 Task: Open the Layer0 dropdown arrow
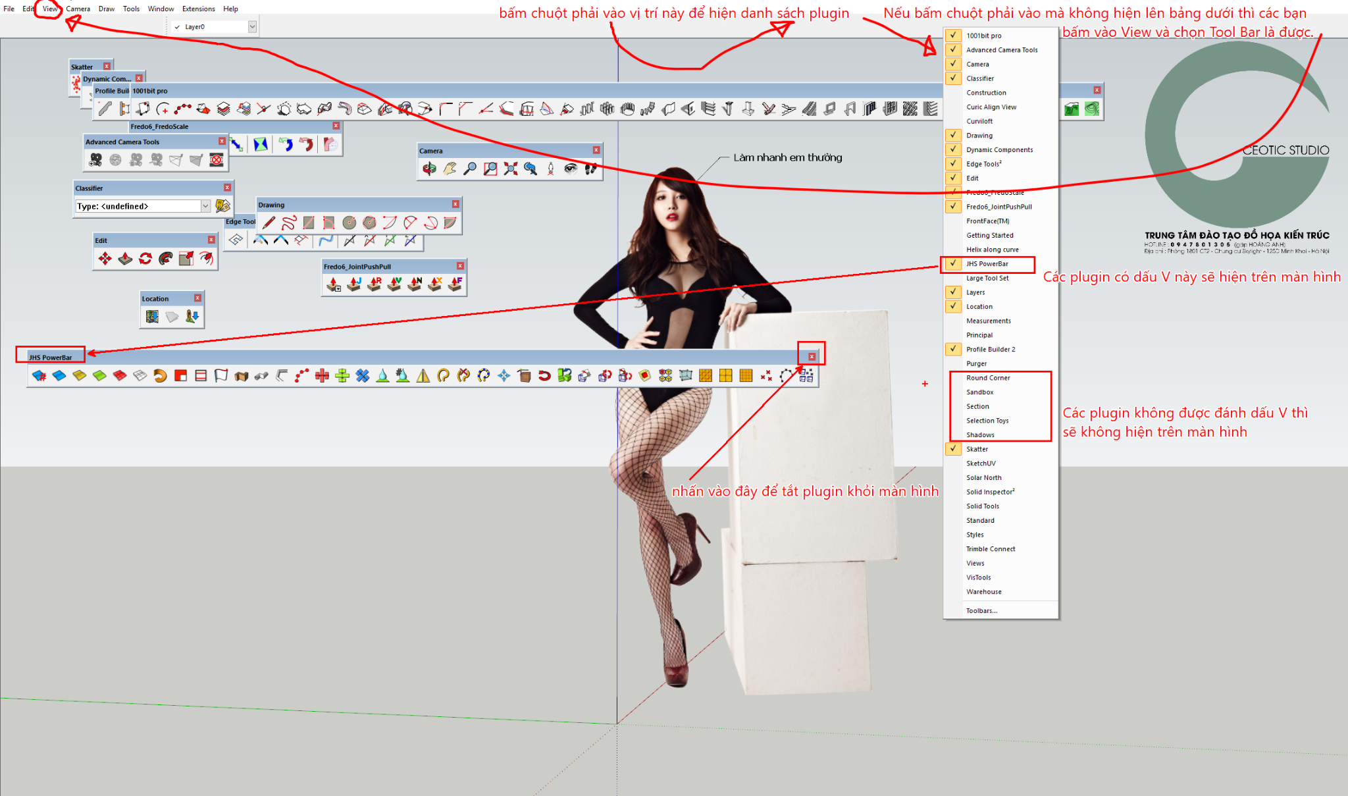click(x=252, y=27)
